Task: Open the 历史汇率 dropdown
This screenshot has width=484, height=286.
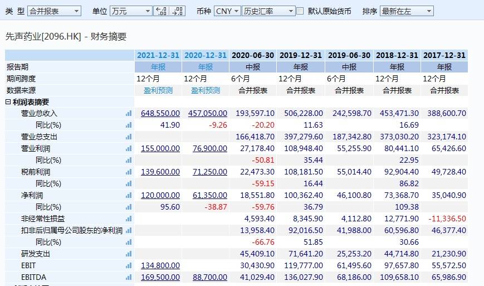Action: 268,11
